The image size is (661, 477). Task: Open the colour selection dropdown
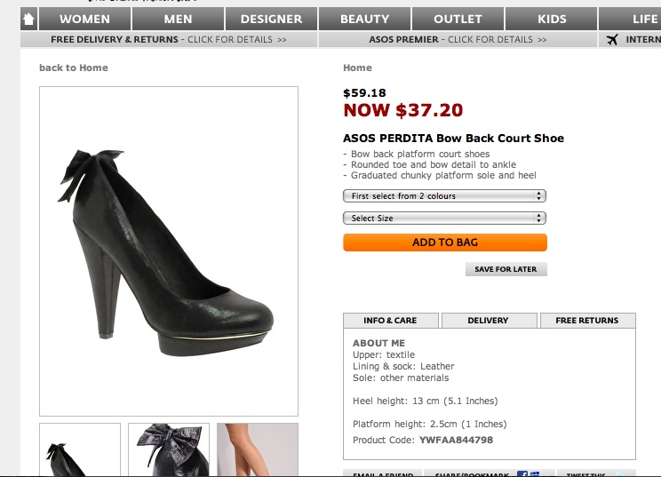click(x=444, y=196)
